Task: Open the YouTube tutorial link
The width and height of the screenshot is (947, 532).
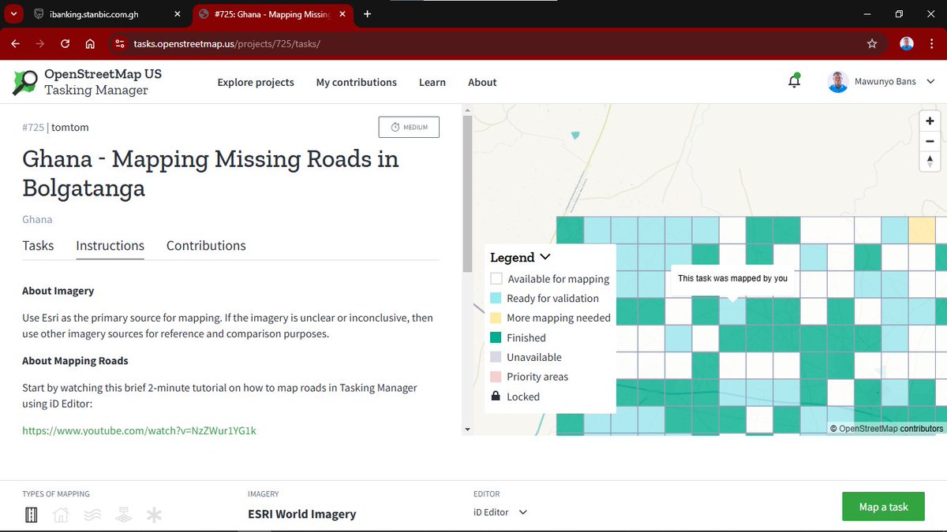Action: click(139, 430)
